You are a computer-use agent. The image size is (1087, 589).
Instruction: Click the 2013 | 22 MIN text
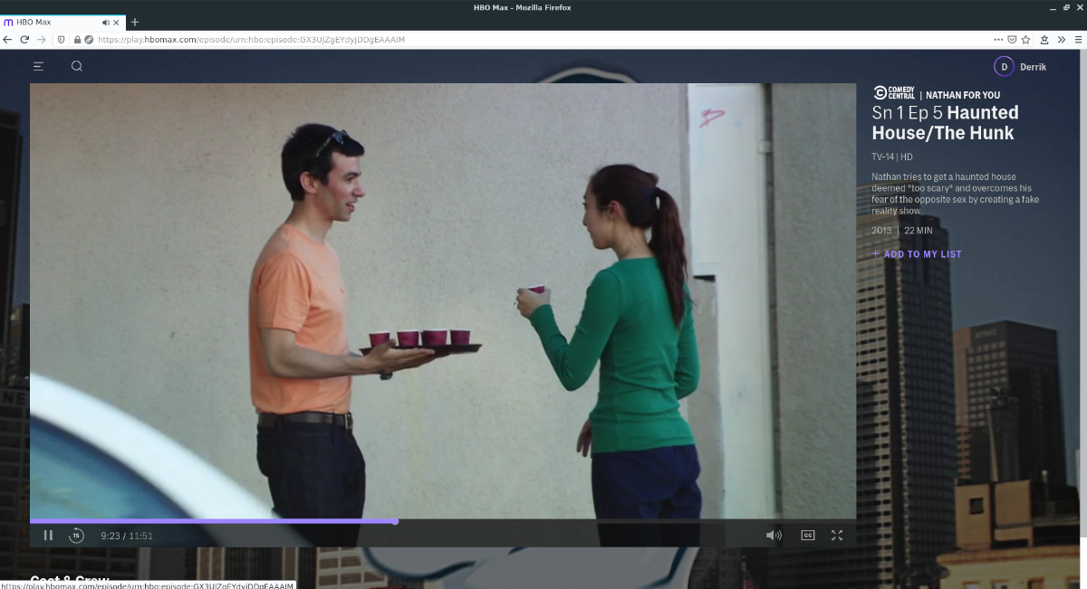[902, 231]
